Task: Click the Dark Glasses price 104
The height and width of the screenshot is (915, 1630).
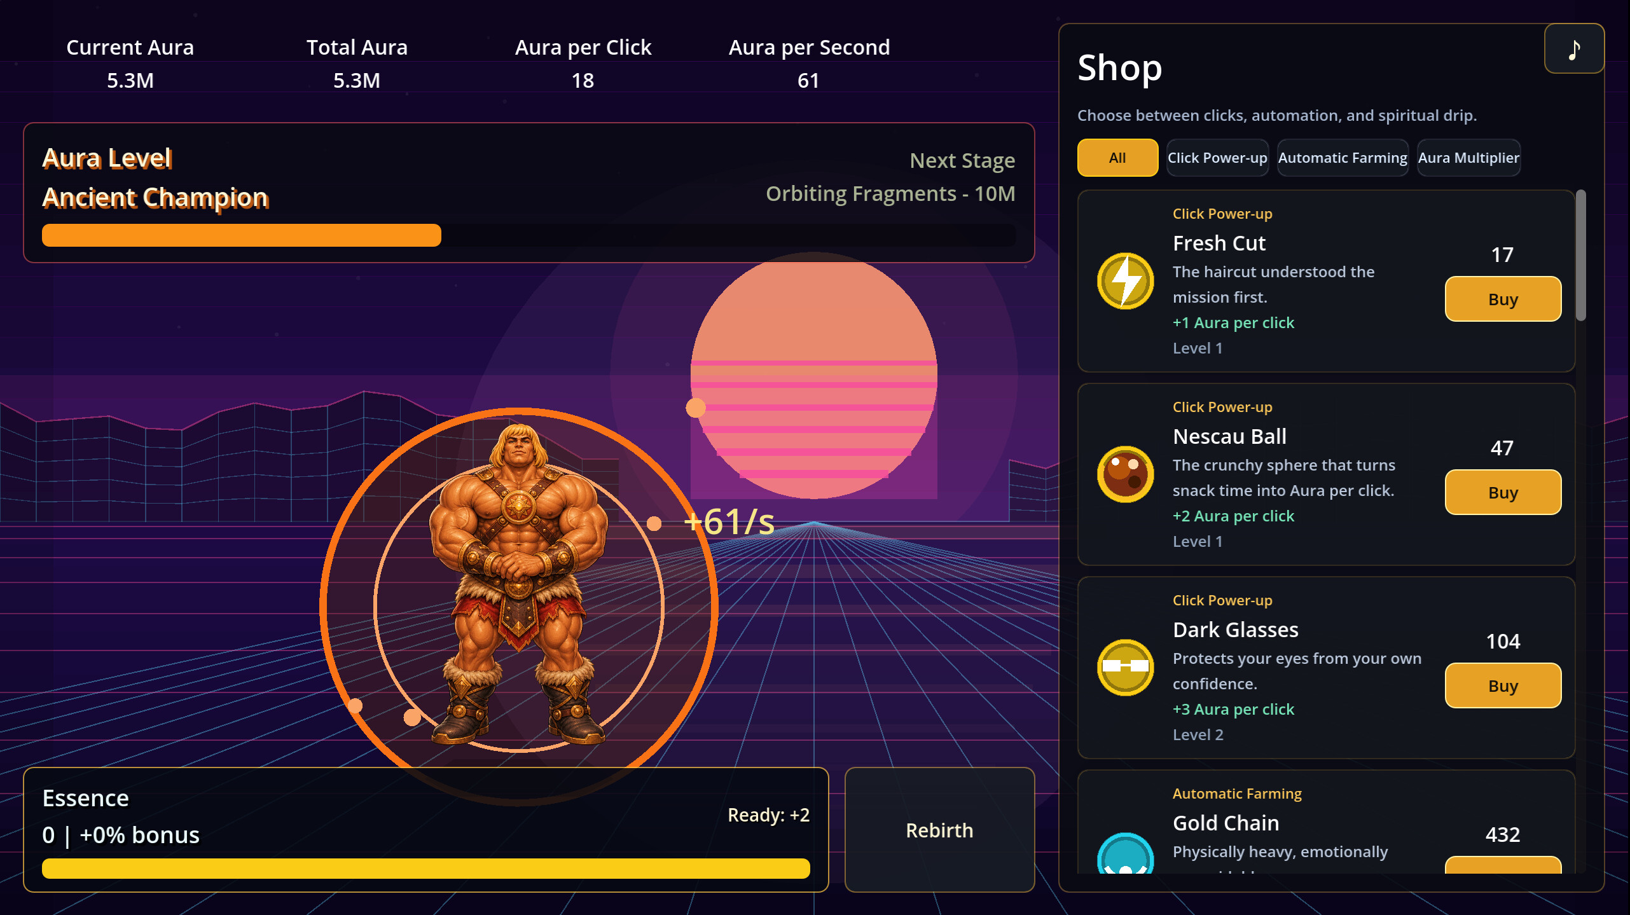Action: pos(1503,642)
